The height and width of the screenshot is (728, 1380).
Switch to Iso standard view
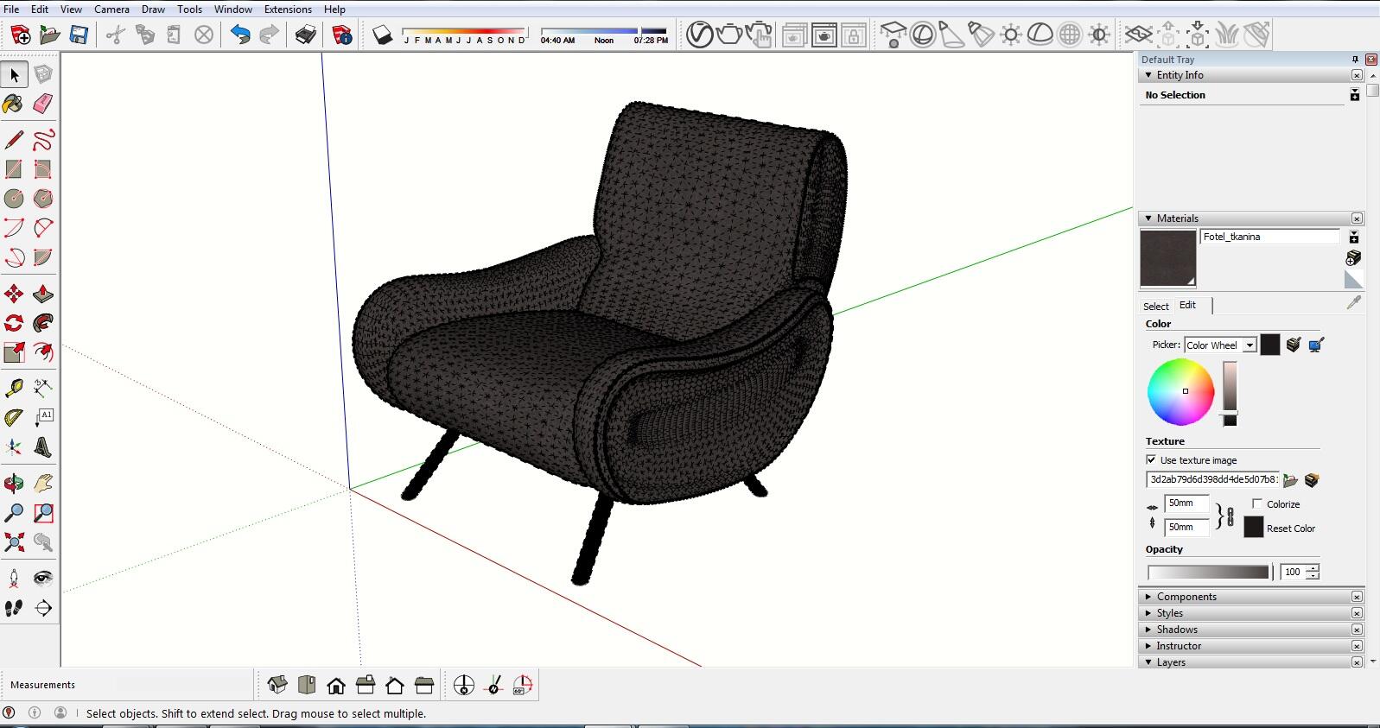coord(277,686)
